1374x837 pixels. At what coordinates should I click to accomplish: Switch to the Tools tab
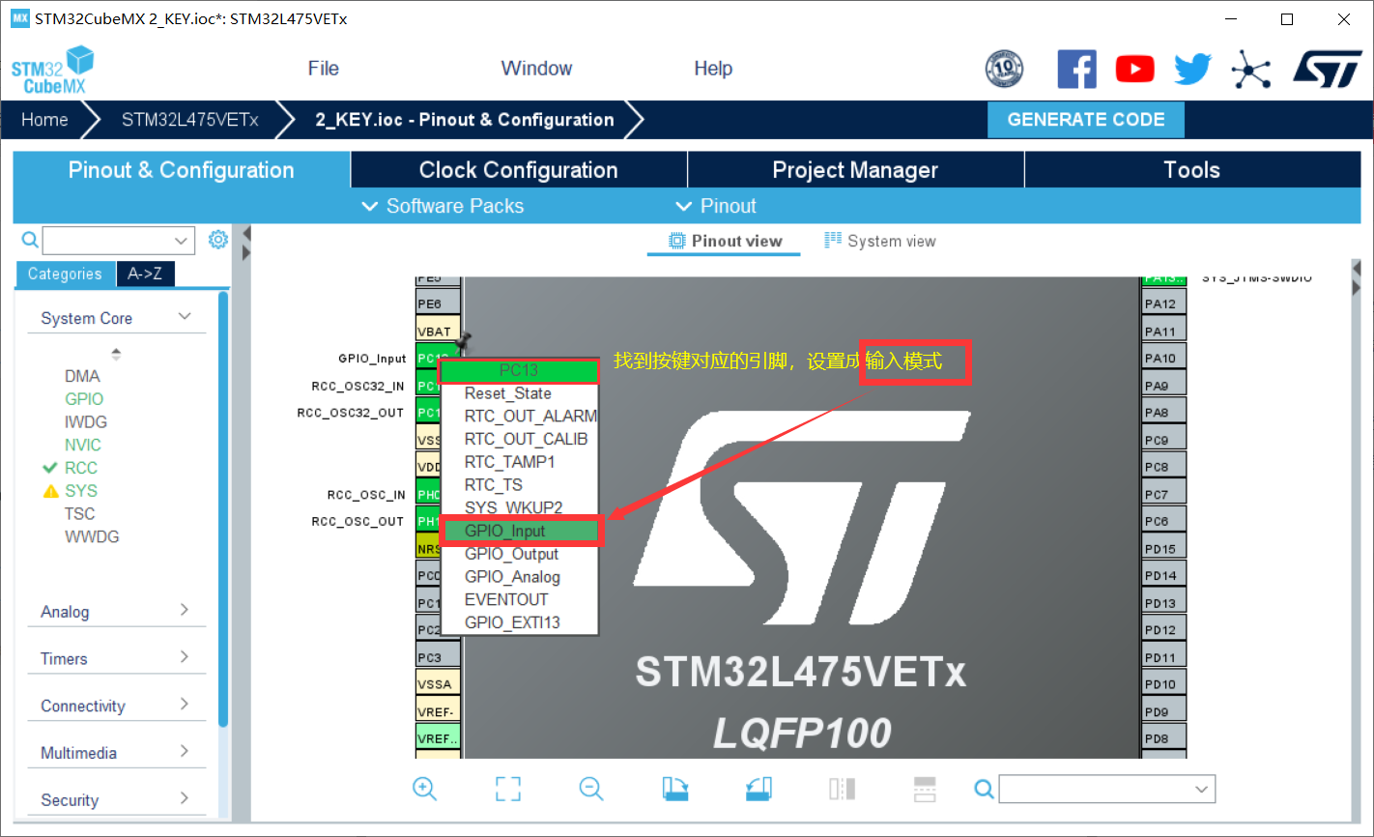click(1192, 170)
